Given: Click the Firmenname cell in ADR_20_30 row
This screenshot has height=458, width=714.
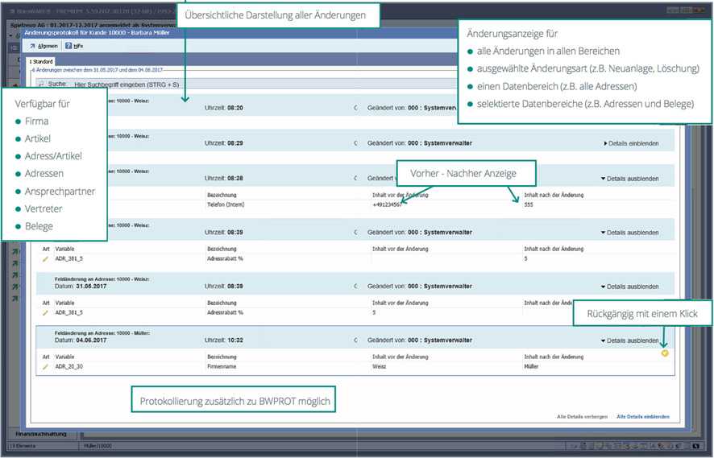Looking at the screenshot, I should (x=222, y=367).
